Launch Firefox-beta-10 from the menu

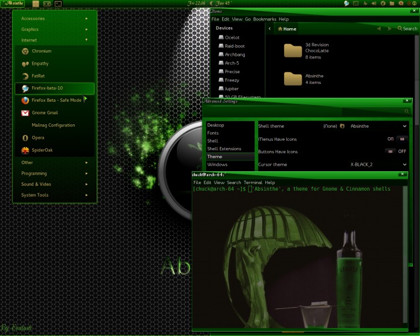coord(55,88)
